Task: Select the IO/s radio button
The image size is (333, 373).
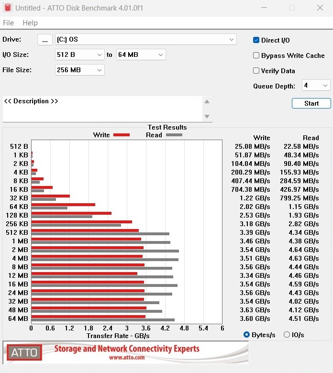Action: (x=287, y=335)
